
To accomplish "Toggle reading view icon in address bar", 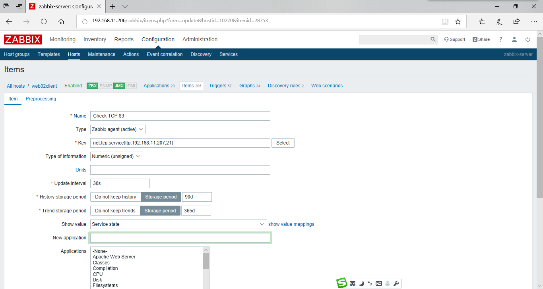I will coord(445,21).
